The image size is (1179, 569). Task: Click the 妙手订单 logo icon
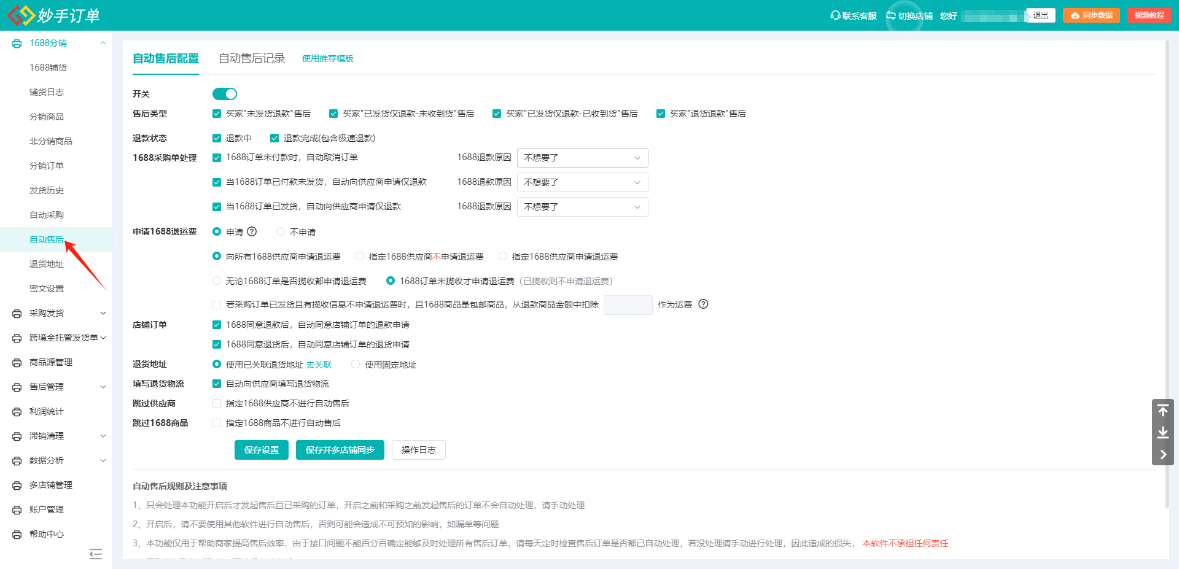coord(21,15)
